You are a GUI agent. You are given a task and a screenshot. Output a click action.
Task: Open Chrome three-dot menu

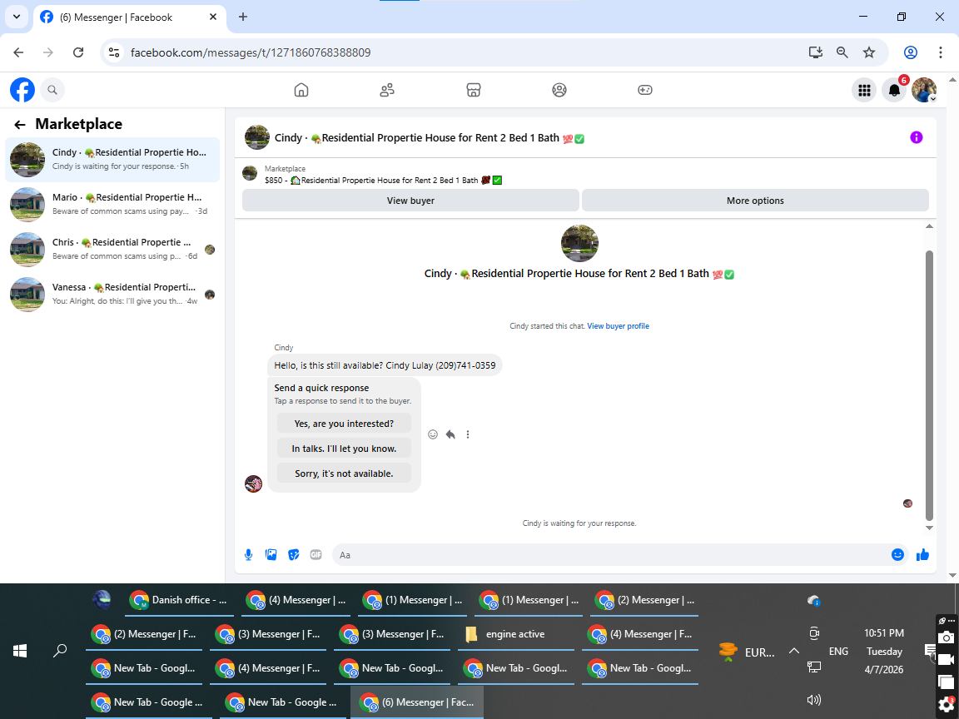941,52
